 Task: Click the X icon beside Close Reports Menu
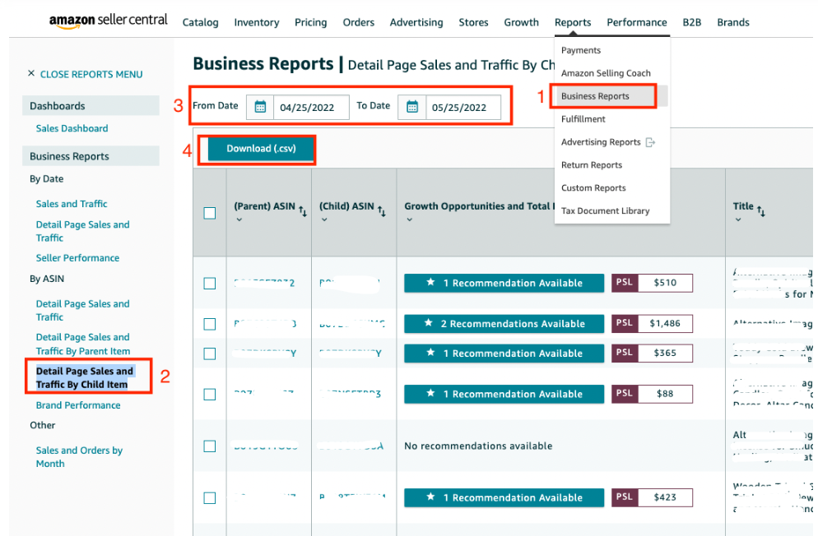click(x=31, y=73)
